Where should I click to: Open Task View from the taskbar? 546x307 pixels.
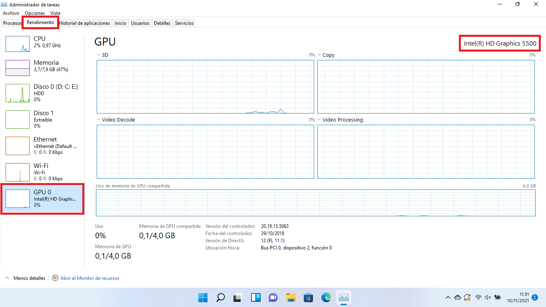click(238, 297)
